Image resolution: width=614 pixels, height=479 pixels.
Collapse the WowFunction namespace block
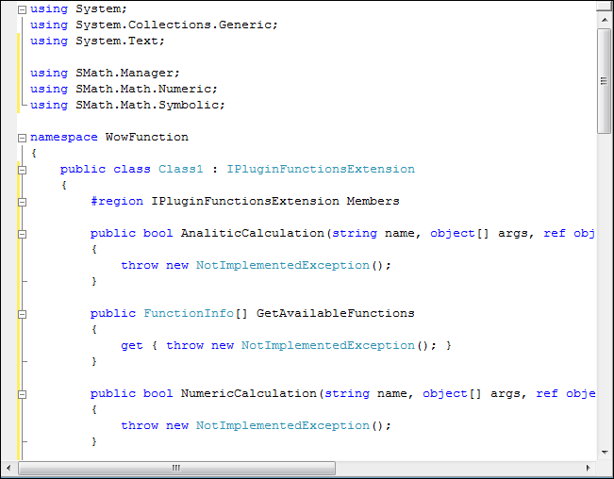coord(22,137)
